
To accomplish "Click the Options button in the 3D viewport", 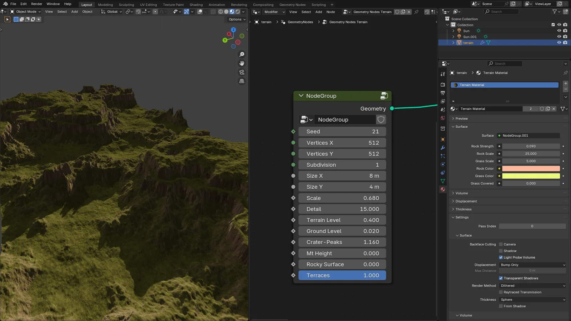I will [236, 19].
